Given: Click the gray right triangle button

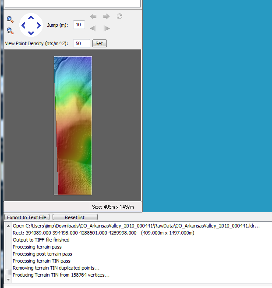Looking at the screenshot, I should pyautogui.click(x=106, y=28).
